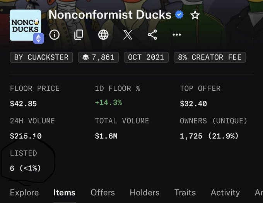The width and height of the screenshot is (263, 203).
Task: Open the Traits tab
Action: (x=185, y=193)
